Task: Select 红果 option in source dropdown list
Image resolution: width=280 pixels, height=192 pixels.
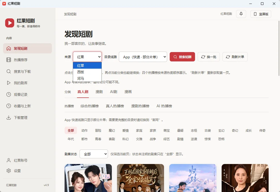Action: click(x=87, y=66)
